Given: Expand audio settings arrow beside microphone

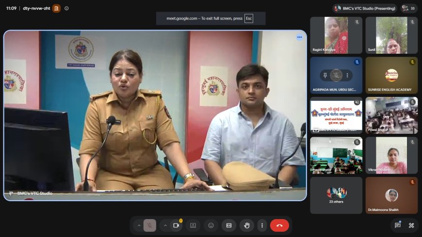Looking at the screenshot, I should [139, 225].
